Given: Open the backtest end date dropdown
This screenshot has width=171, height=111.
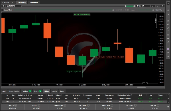Looking at the screenshot, I should (x=143, y=6).
